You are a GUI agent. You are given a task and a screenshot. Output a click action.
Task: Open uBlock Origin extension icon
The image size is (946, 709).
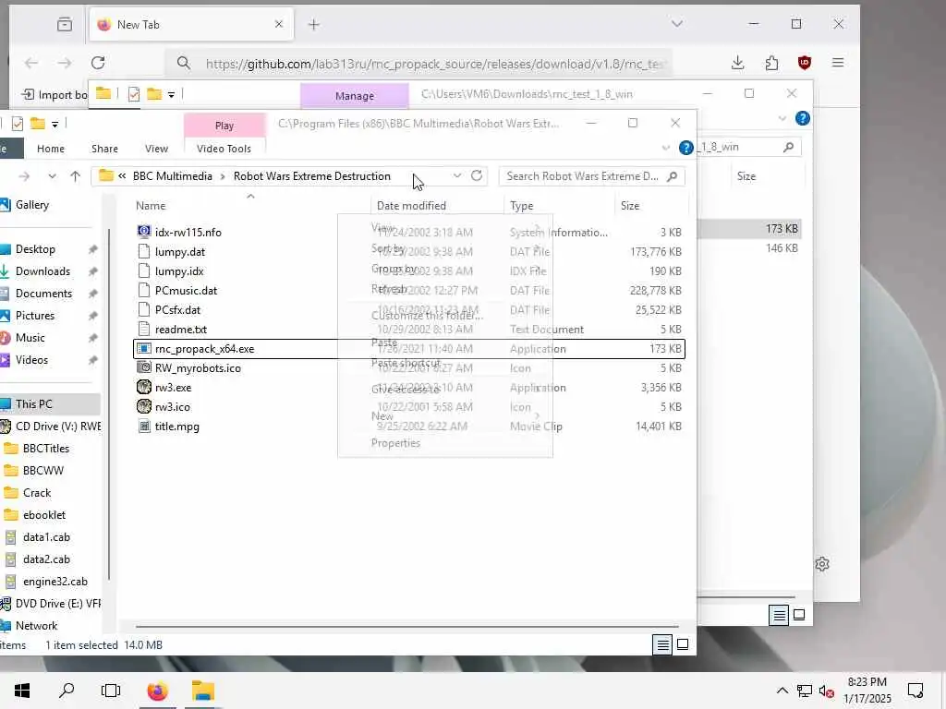[805, 63]
